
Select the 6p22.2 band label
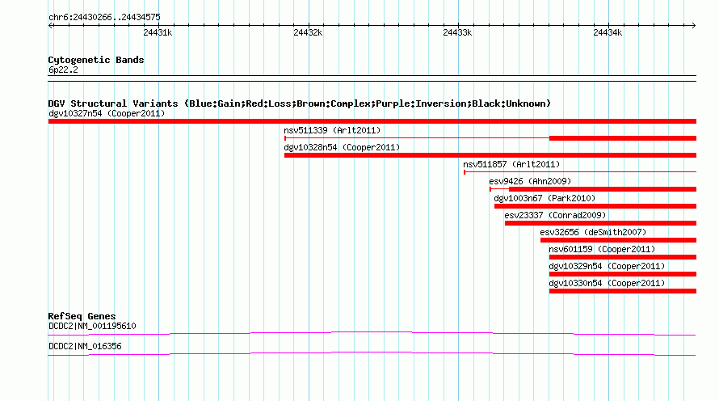click(x=63, y=70)
